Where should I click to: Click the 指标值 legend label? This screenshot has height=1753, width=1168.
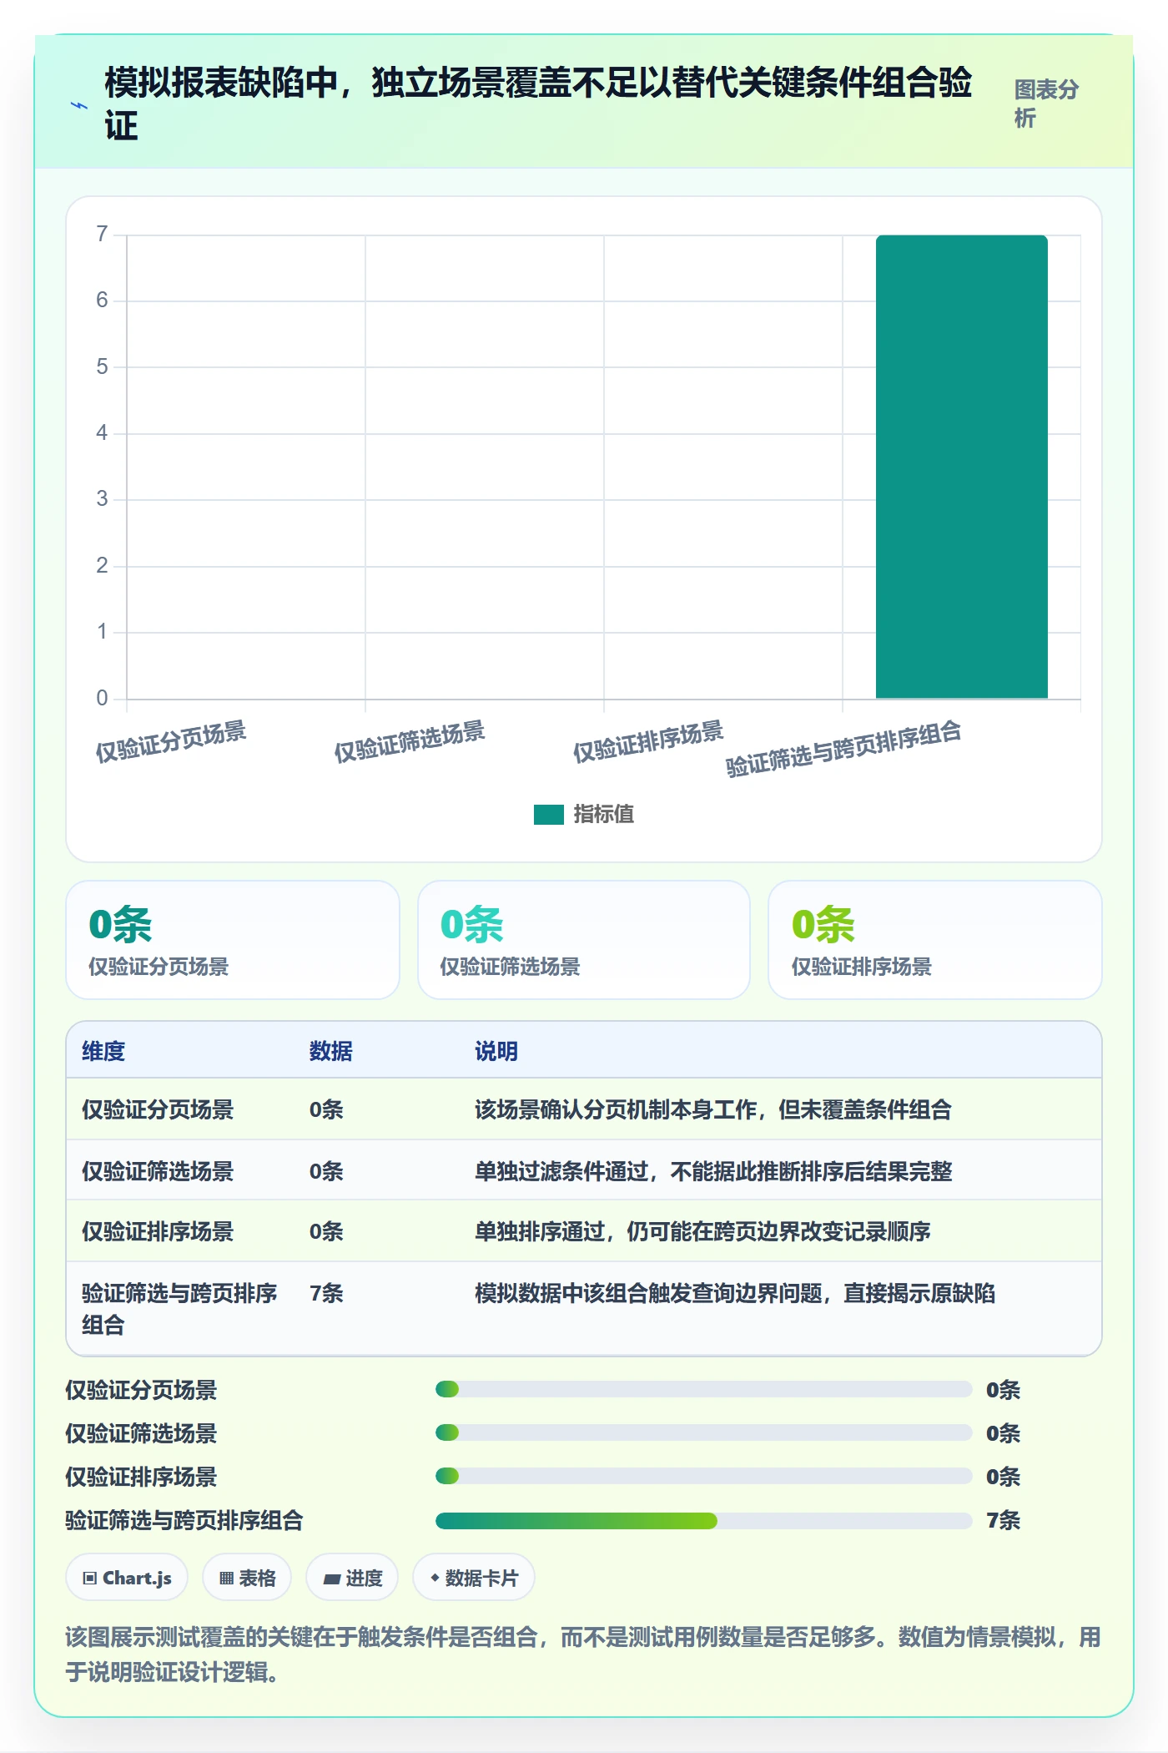point(604,814)
